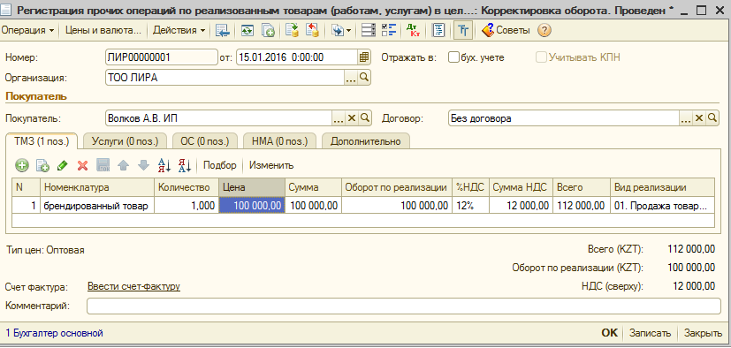The height and width of the screenshot is (348, 731).
Task: Select the брендированный товар cell
Action: (x=97, y=206)
